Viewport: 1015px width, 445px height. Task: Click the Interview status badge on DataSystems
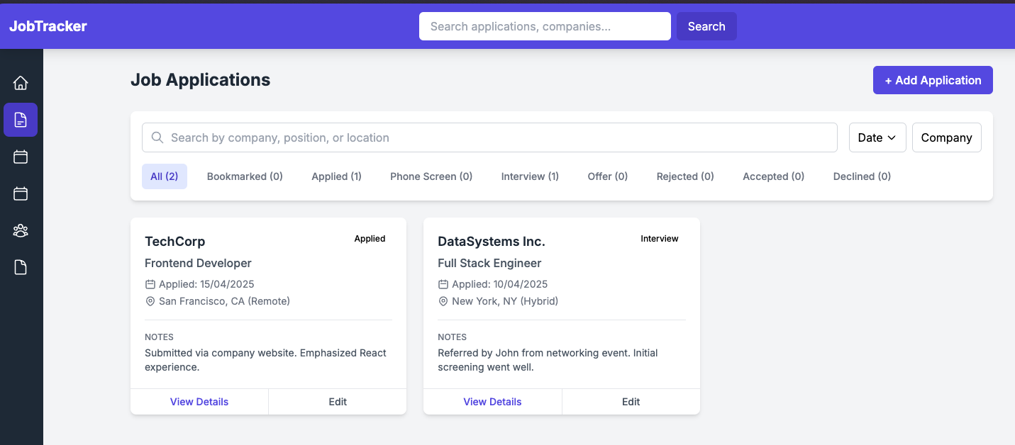[660, 239]
